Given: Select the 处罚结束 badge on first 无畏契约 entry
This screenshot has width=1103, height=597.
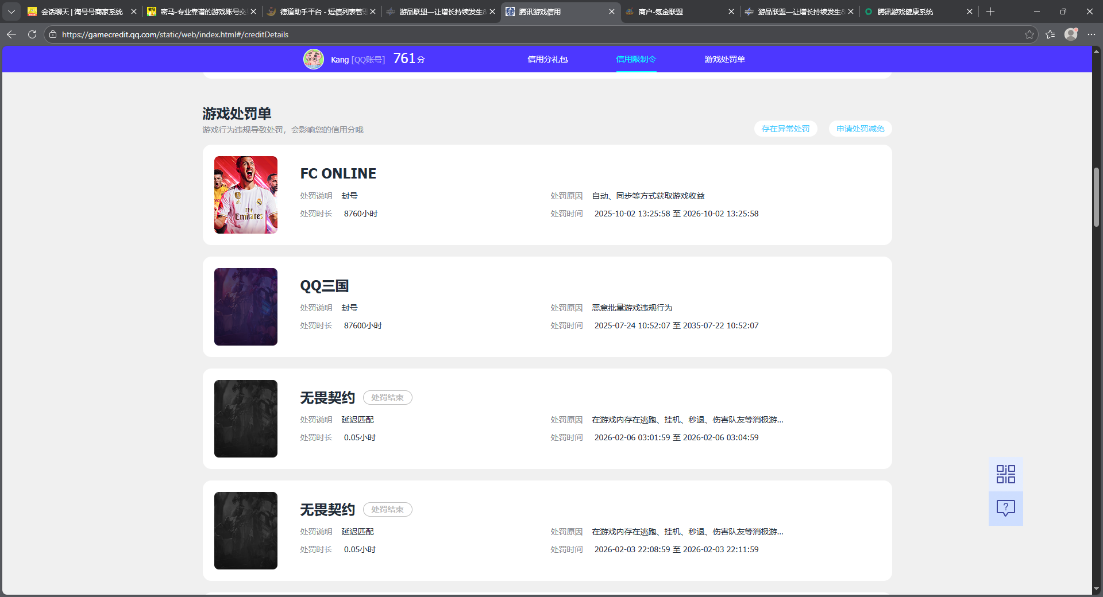Looking at the screenshot, I should click(x=387, y=397).
